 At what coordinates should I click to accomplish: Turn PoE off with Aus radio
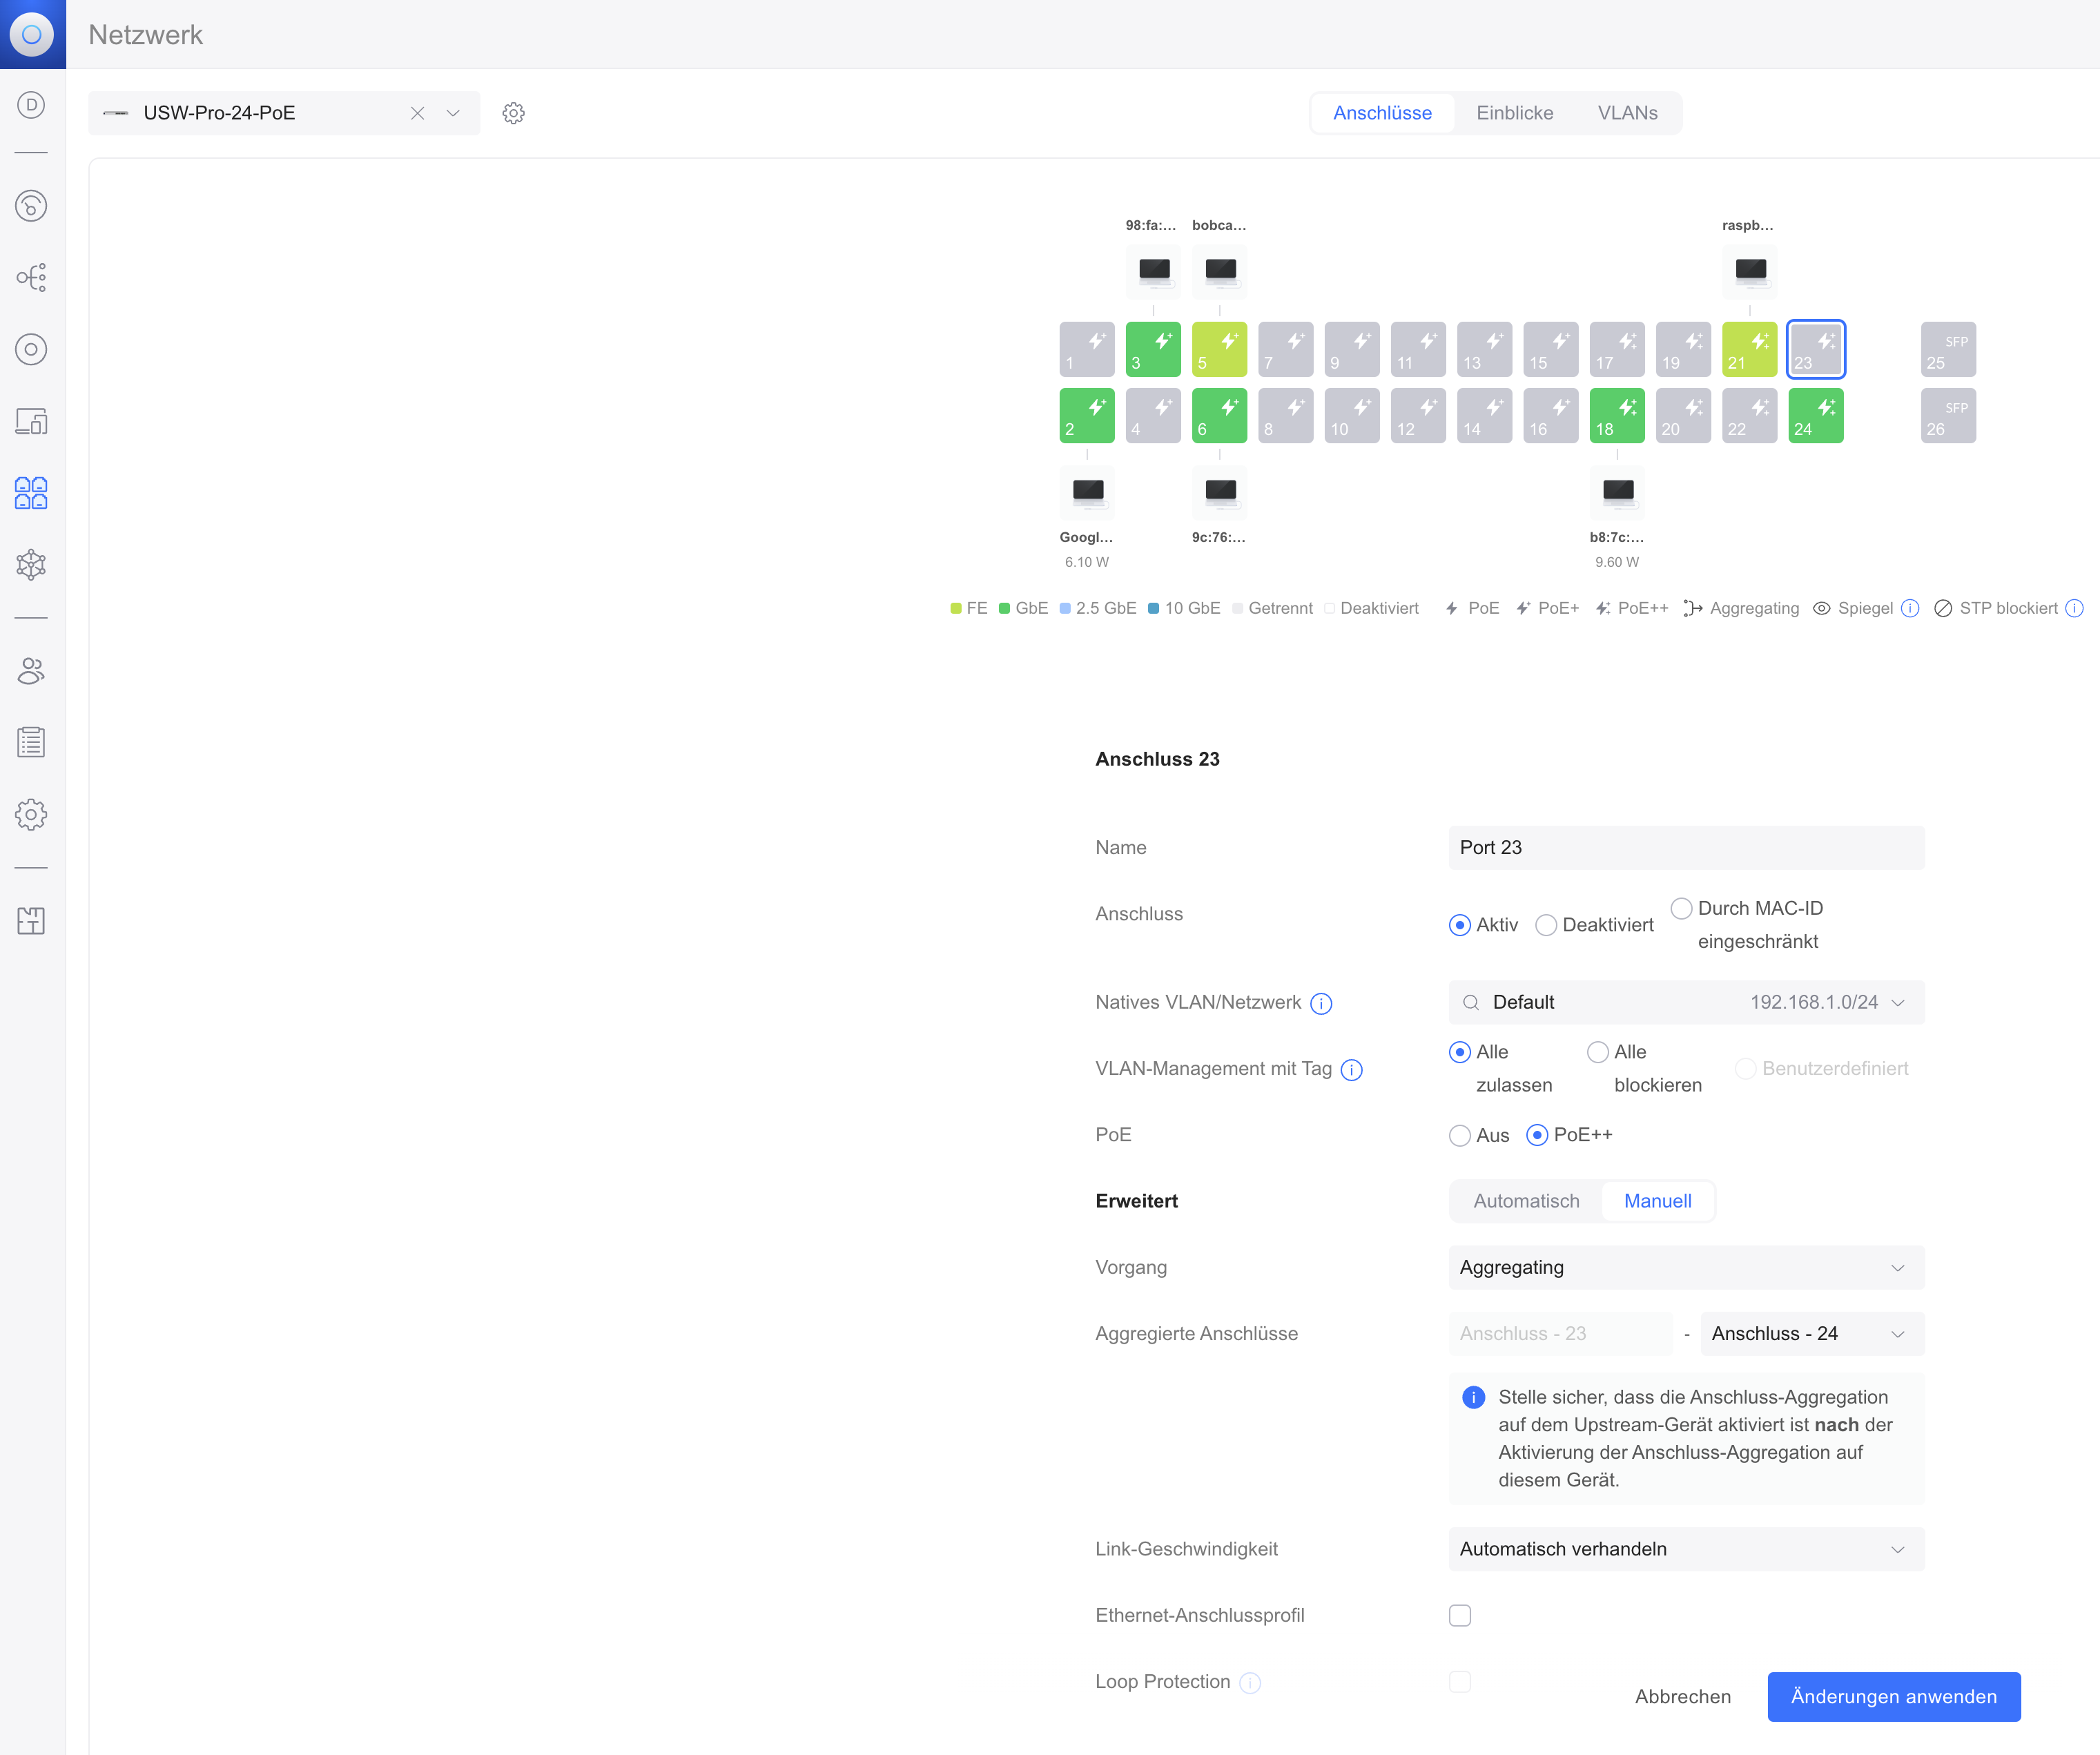click(x=1459, y=1135)
